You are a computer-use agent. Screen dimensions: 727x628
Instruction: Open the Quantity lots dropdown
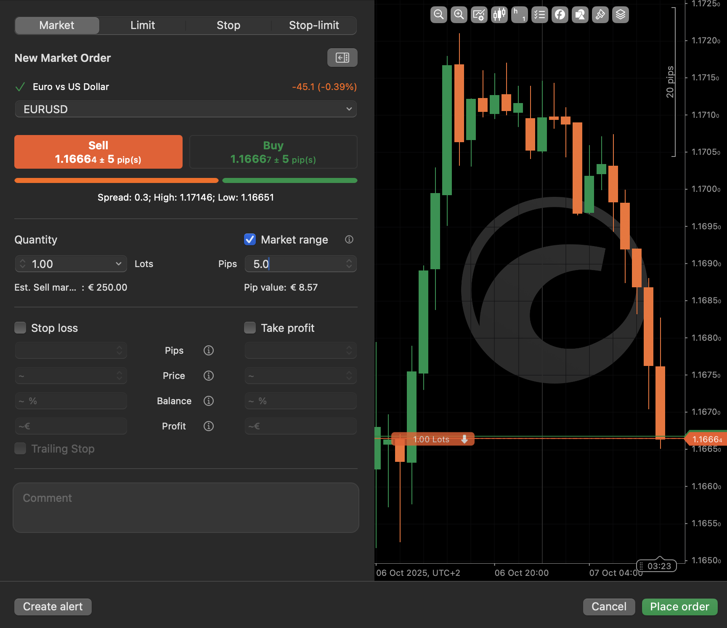(x=118, y=264)
